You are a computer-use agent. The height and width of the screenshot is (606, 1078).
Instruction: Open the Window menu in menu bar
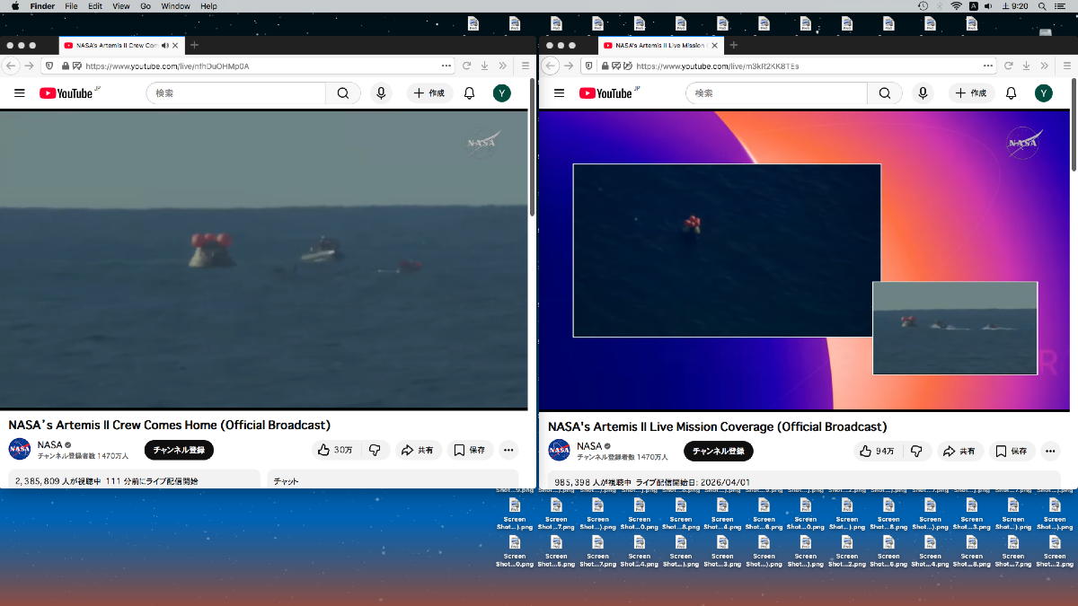point(175,5)
